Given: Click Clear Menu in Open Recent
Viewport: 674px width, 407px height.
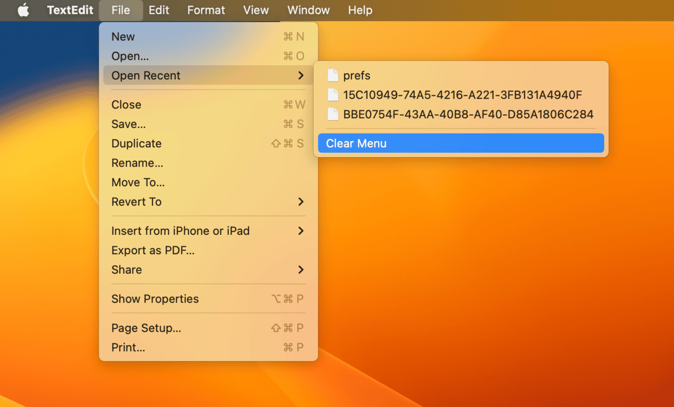Looking at the screenshot, I should (461, 143).
